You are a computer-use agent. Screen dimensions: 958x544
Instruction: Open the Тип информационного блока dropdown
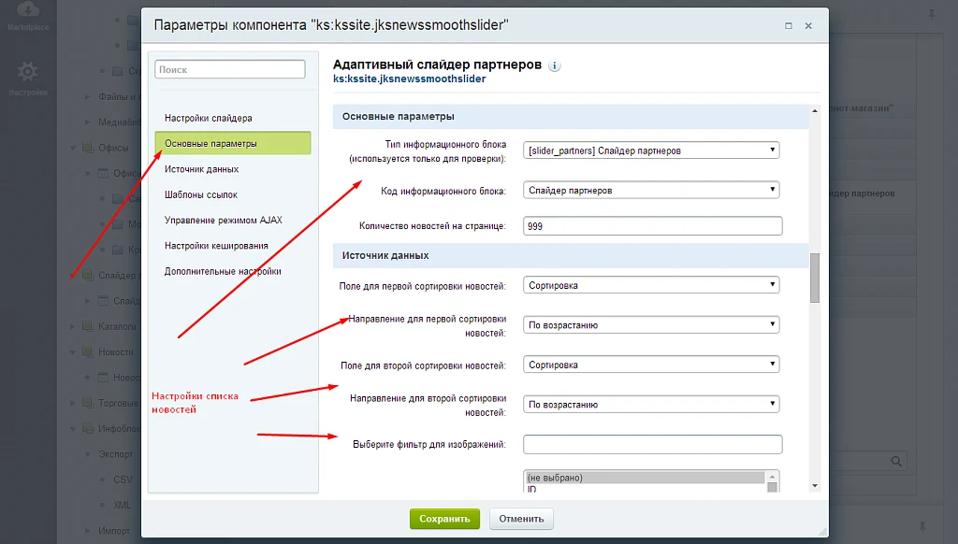651,150
